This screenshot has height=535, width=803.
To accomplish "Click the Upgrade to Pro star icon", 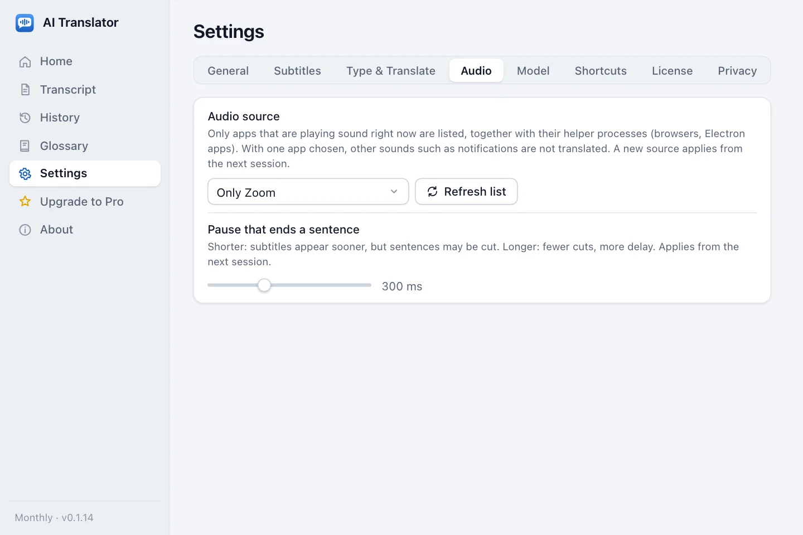I will 25,202.
